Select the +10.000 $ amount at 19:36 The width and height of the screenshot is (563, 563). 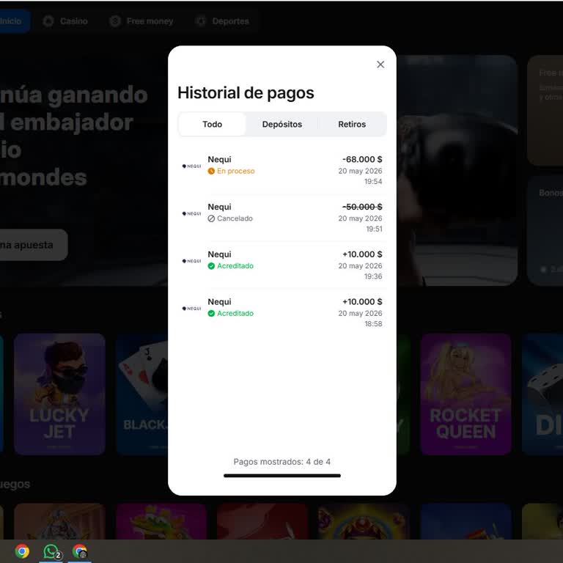362,254
